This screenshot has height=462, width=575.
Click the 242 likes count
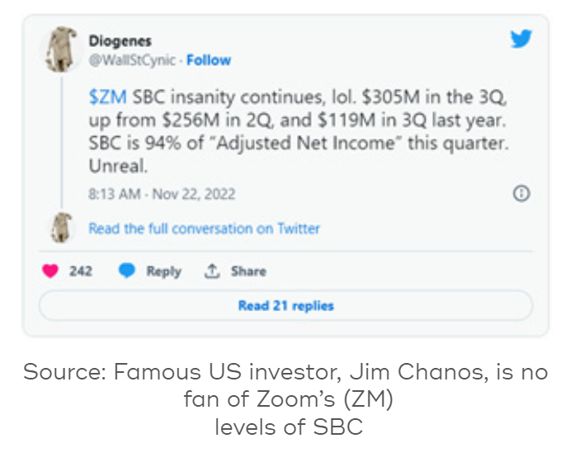pyautogui.click(x=81, y=271)
